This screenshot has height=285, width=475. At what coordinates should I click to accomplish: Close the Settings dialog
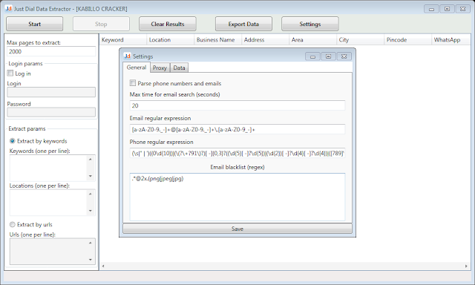344,56
